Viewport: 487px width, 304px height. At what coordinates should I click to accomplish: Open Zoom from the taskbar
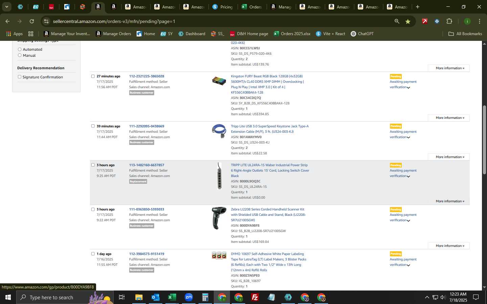coord(188,297)
